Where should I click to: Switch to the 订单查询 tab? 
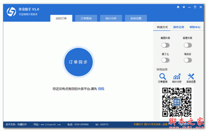click(86, 18)
